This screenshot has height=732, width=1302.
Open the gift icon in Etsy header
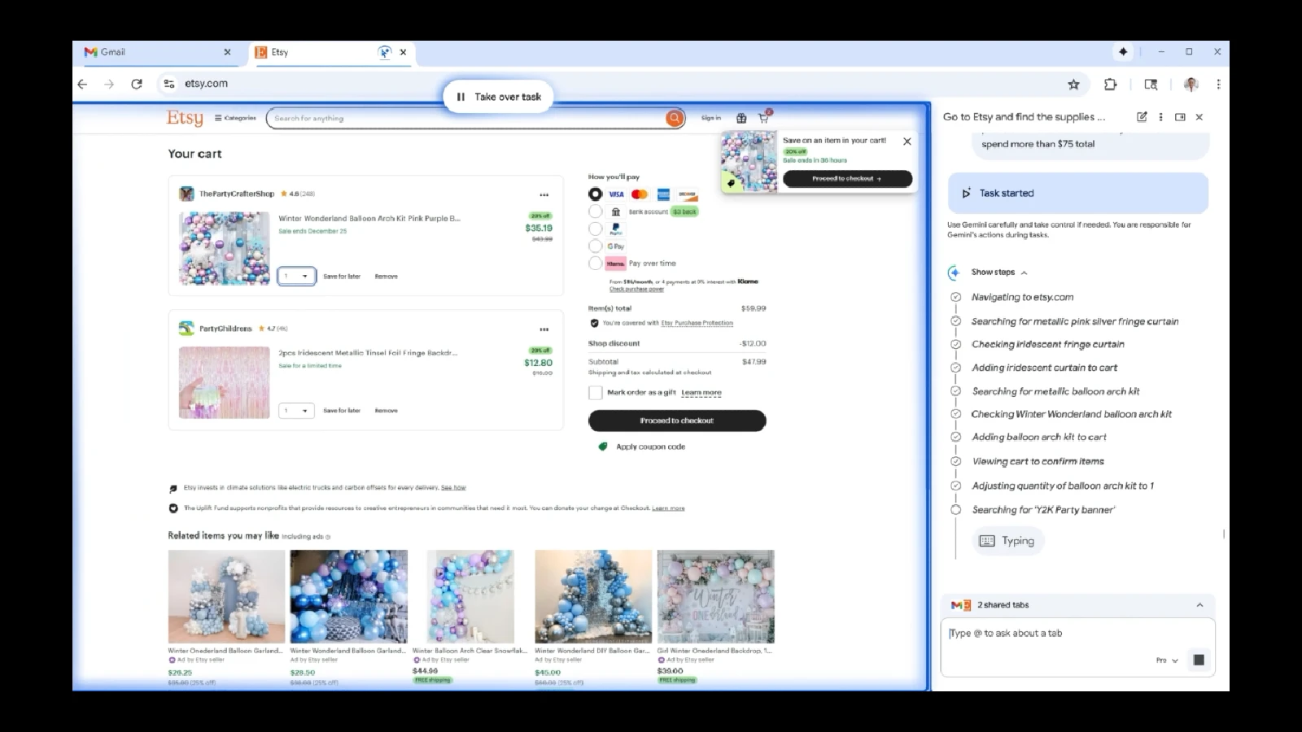tap(741, 119)
